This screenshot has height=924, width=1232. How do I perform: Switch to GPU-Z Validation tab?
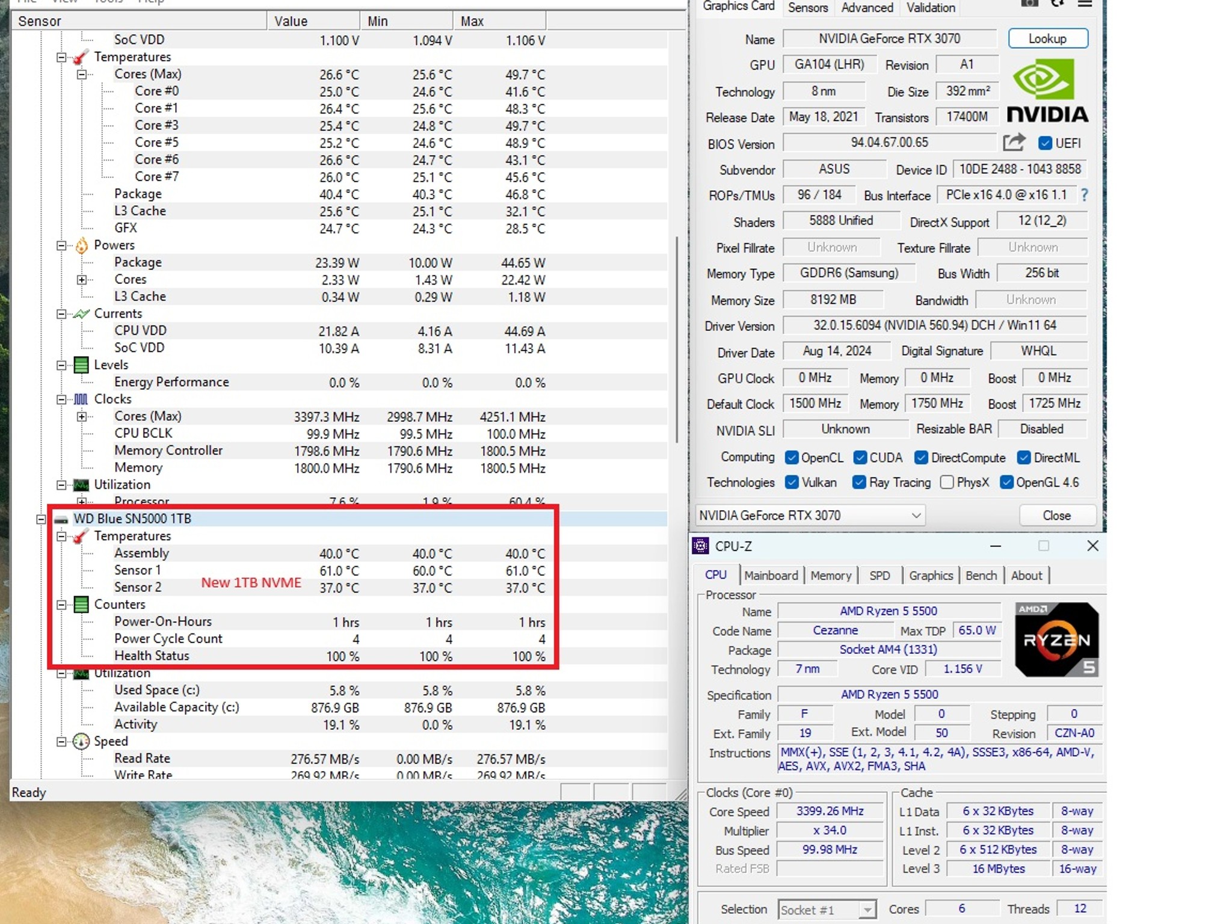(x=931, y=8)
